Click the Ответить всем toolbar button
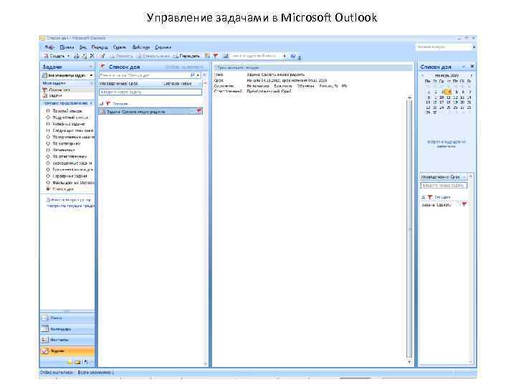516x387 pixels. [153, 57]
